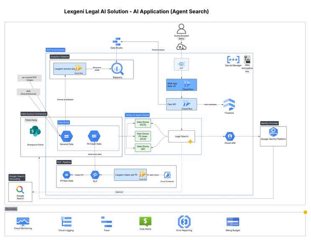This screenshot has height=240, width=311.
Task: Select the Lexgeni-injest-job PII box
Action: click(x=130, y=175)
